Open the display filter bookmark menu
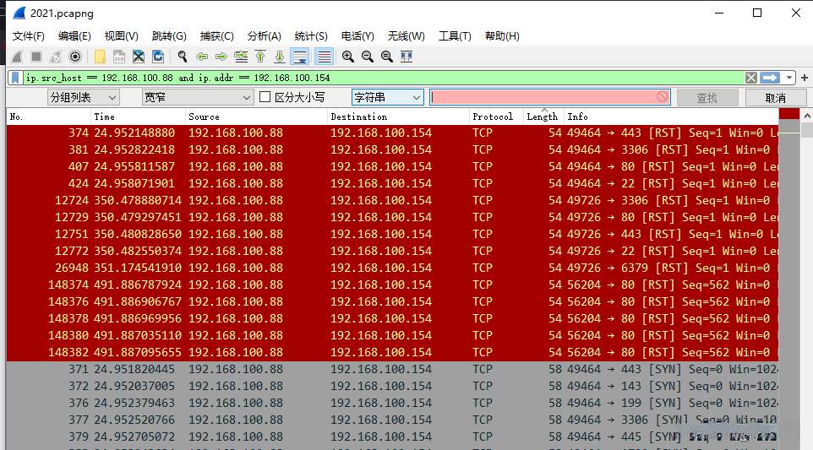 click(15, 78)
